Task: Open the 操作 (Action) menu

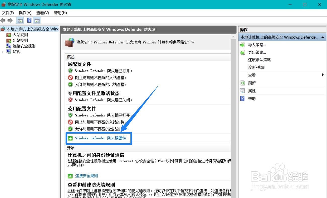Action: pyautogui.click(x=25, y=13)
